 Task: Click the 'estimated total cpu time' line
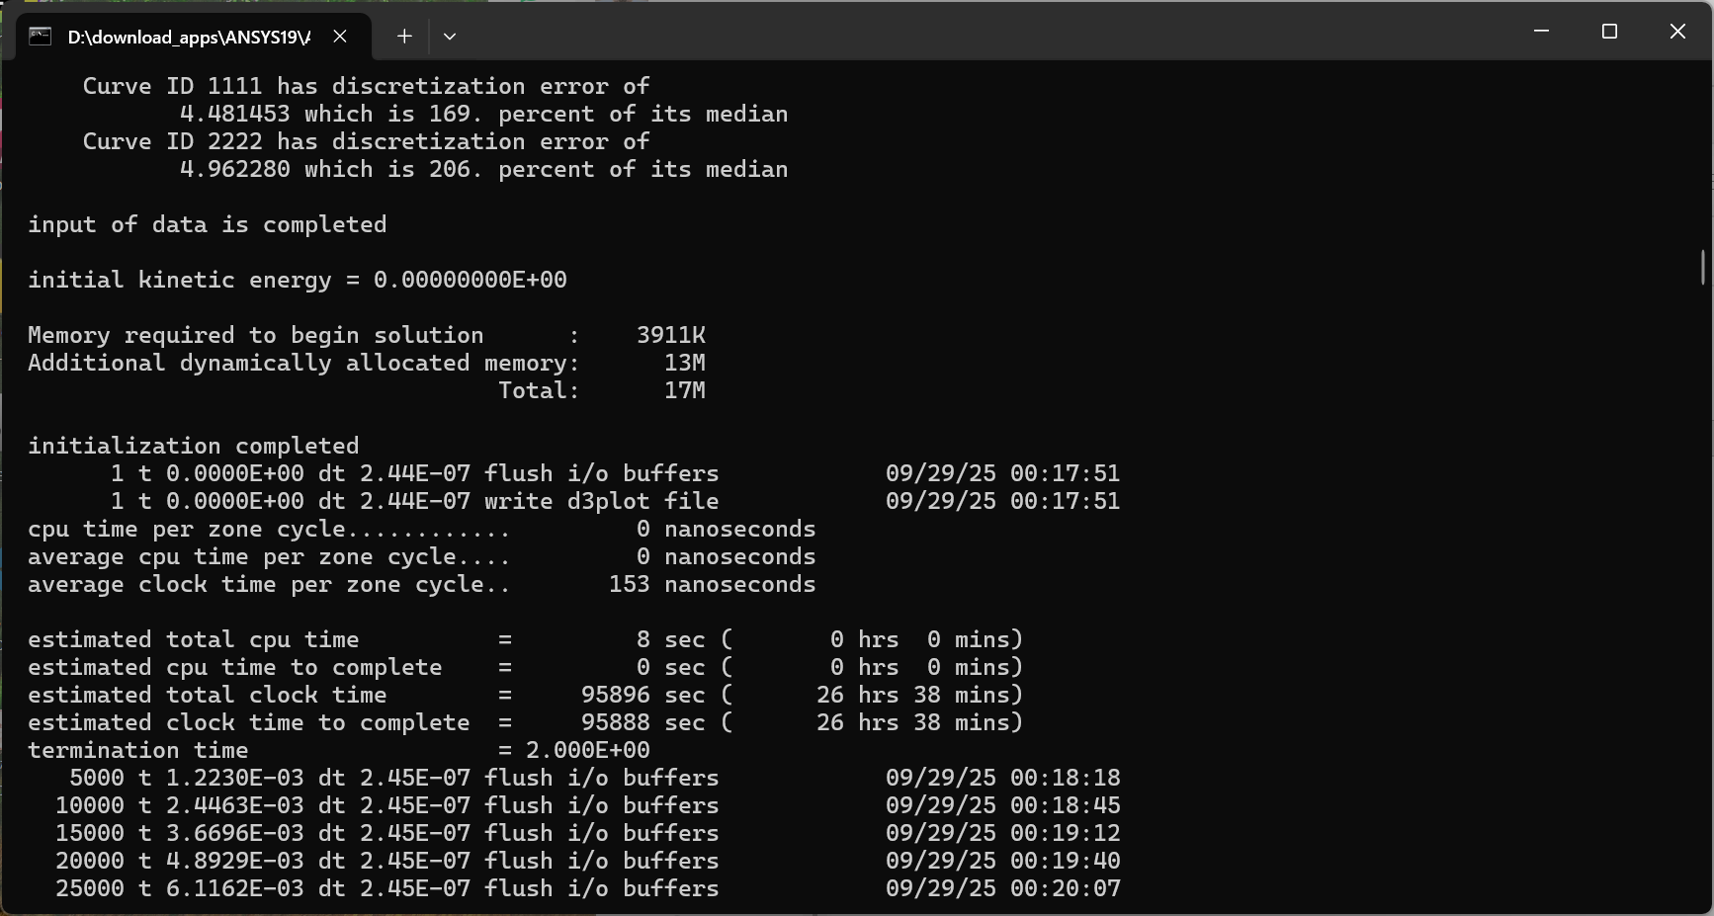525,639
